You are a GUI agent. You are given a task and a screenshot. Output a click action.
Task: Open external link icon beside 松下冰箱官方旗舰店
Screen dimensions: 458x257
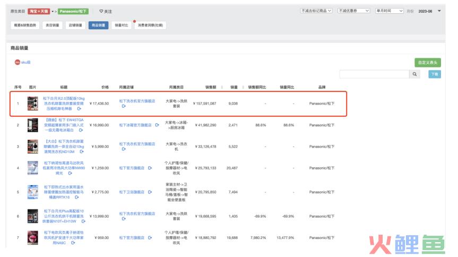coord(157,125)
